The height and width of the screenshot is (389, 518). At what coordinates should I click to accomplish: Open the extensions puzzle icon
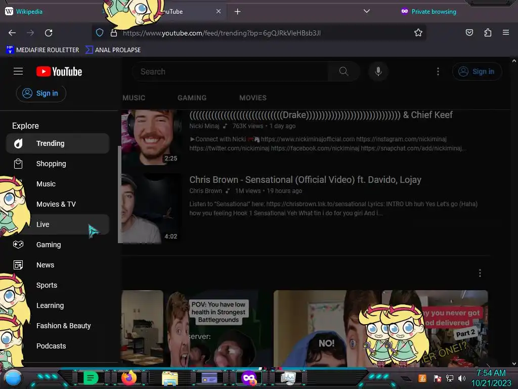488,32
